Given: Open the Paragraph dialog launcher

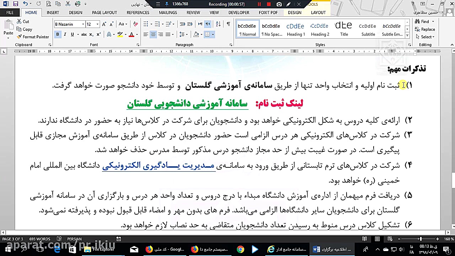Looking at the screenshot, I should click(231, 45).
